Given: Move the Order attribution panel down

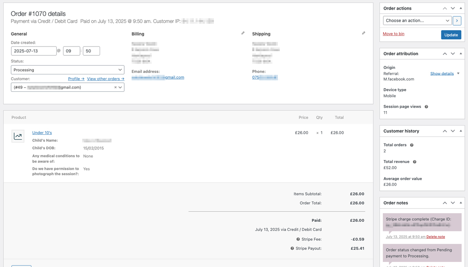Looking at the screenshot, I should [x=453, y=54].
